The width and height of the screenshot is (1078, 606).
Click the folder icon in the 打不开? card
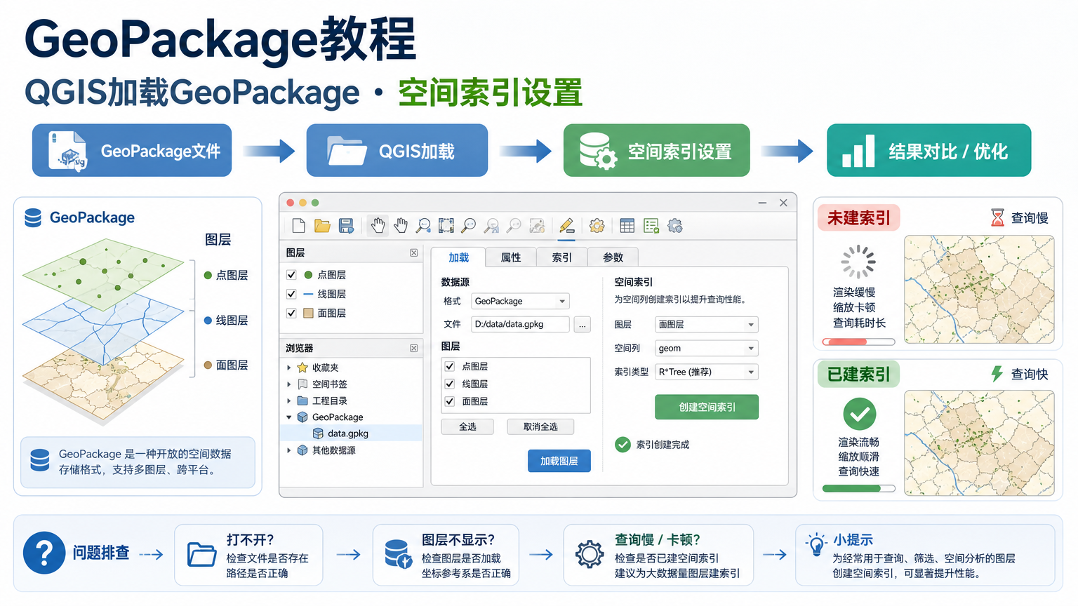tap(202, 554)
